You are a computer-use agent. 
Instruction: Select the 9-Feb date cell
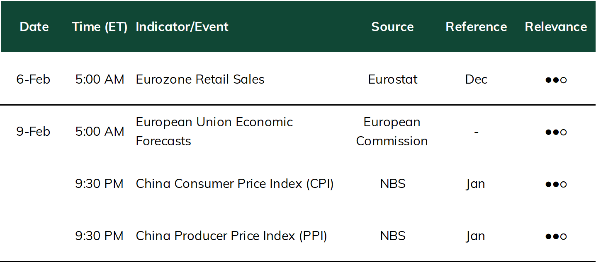pos(33,132)
